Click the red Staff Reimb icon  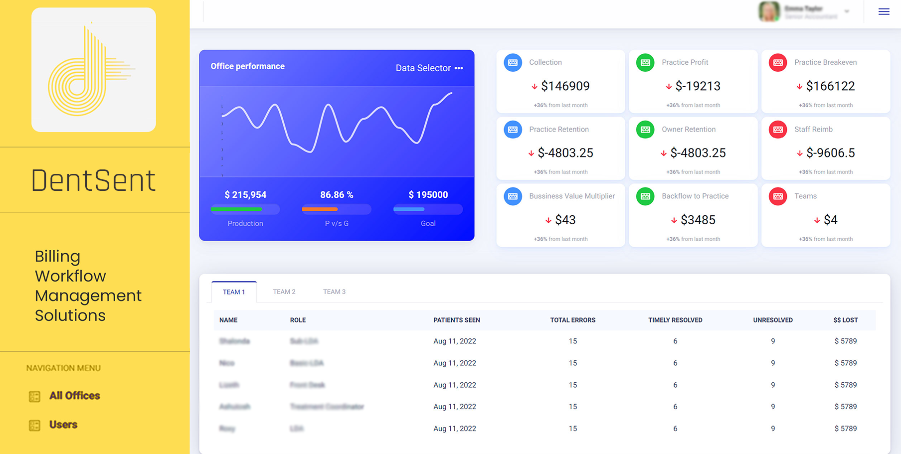778,130
